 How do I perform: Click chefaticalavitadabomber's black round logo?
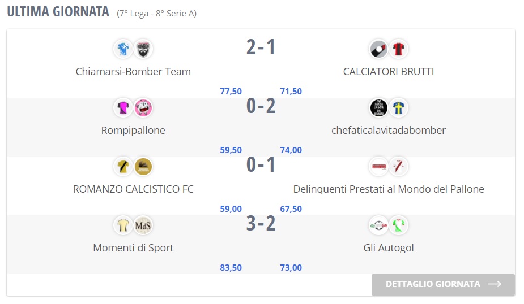378,107
